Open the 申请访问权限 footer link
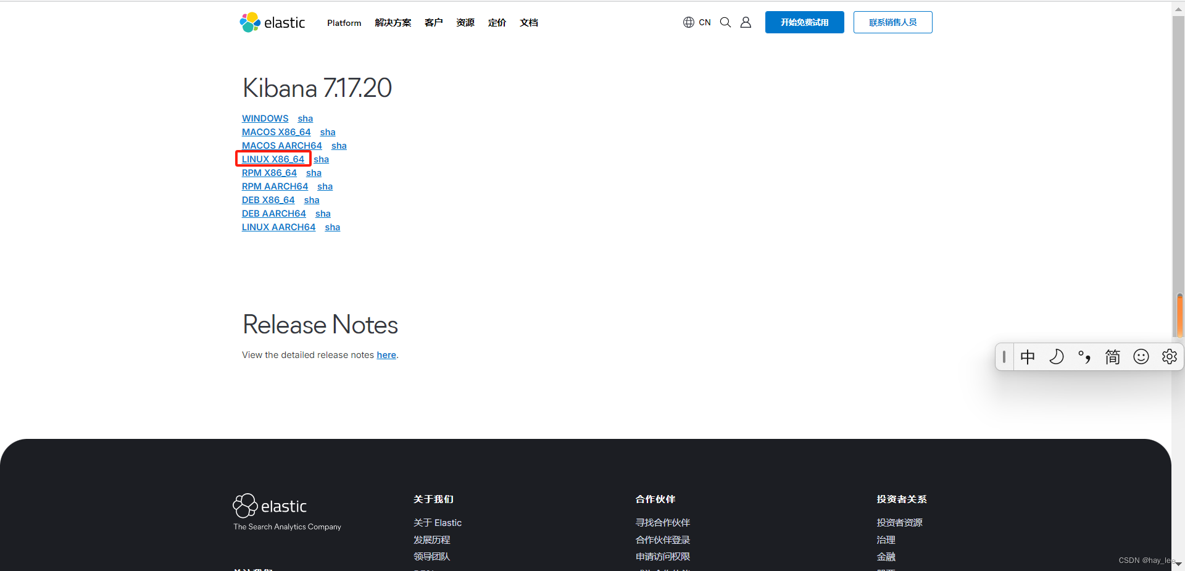 click(x=663, y=556)
